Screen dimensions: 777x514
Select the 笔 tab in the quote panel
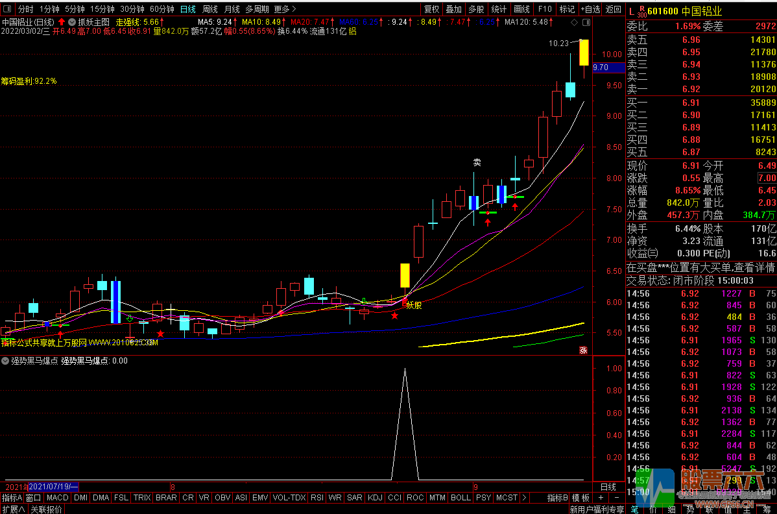[635, 509]
